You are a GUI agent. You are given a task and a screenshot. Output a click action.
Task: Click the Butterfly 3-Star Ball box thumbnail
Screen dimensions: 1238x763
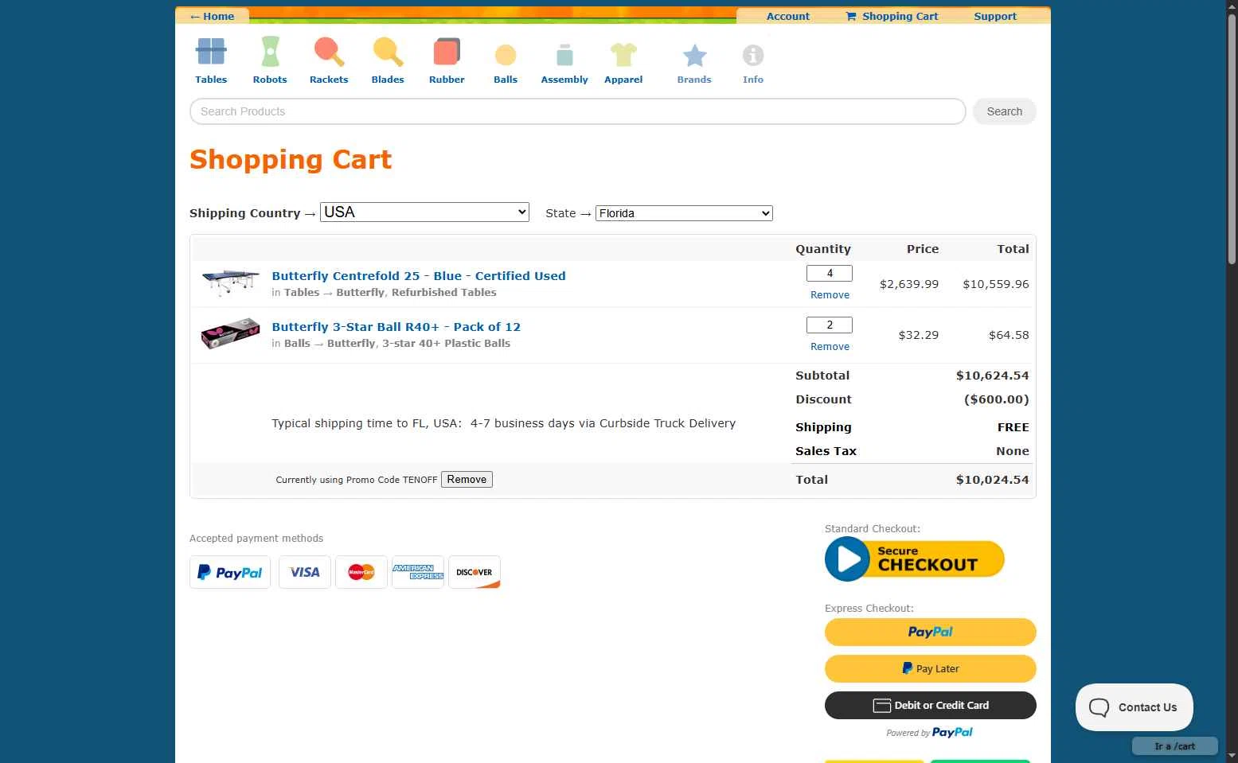[x=231, y=334]
